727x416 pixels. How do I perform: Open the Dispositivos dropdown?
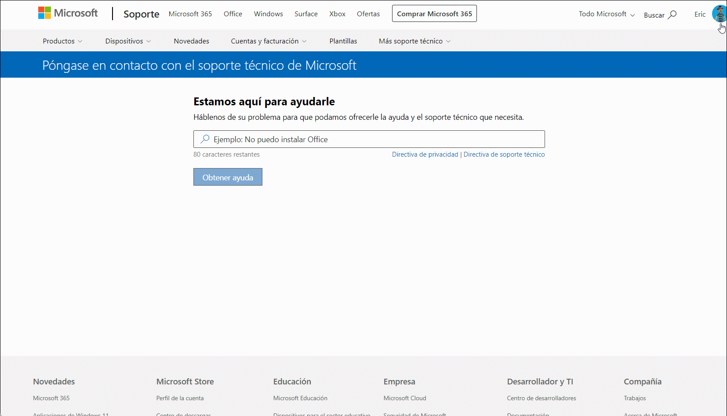click(128, 41)
